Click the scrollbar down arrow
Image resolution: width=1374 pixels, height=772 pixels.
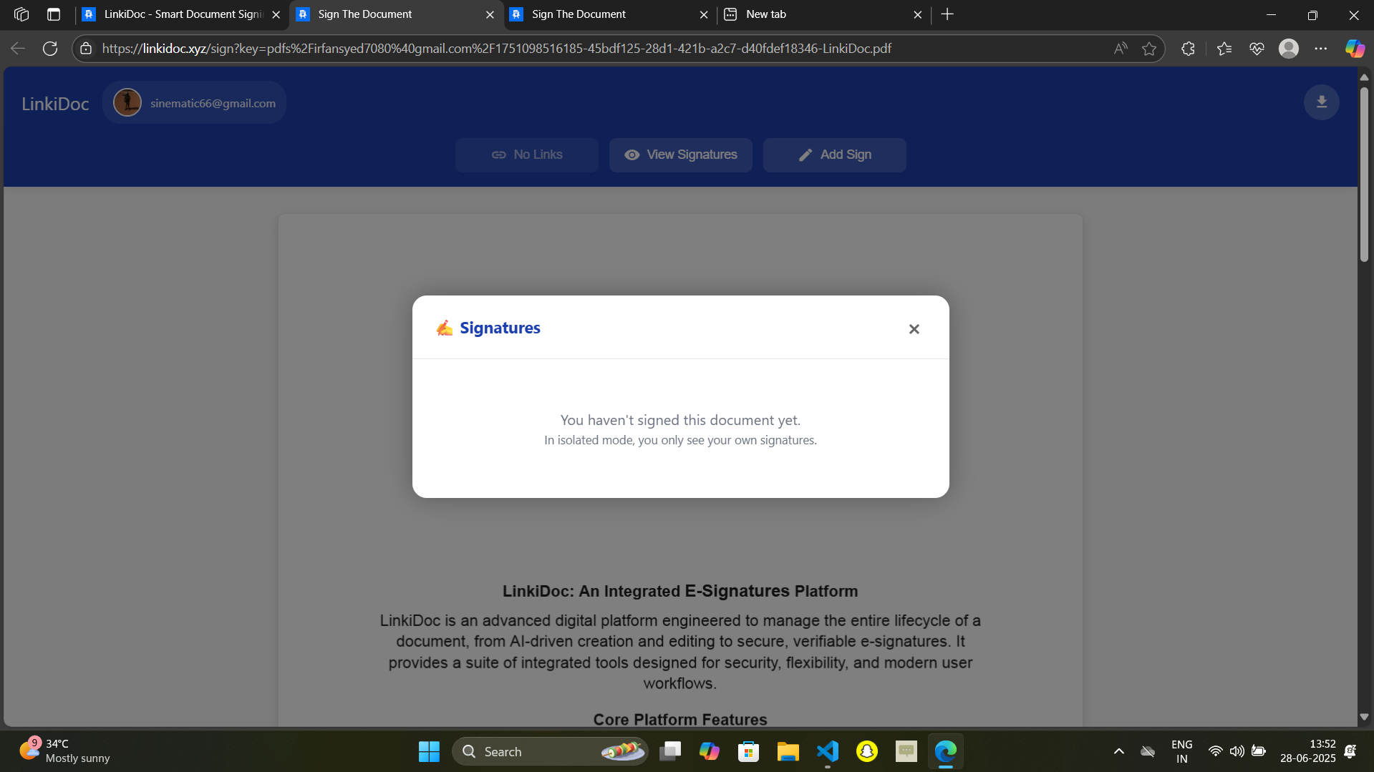(1364, 717)
